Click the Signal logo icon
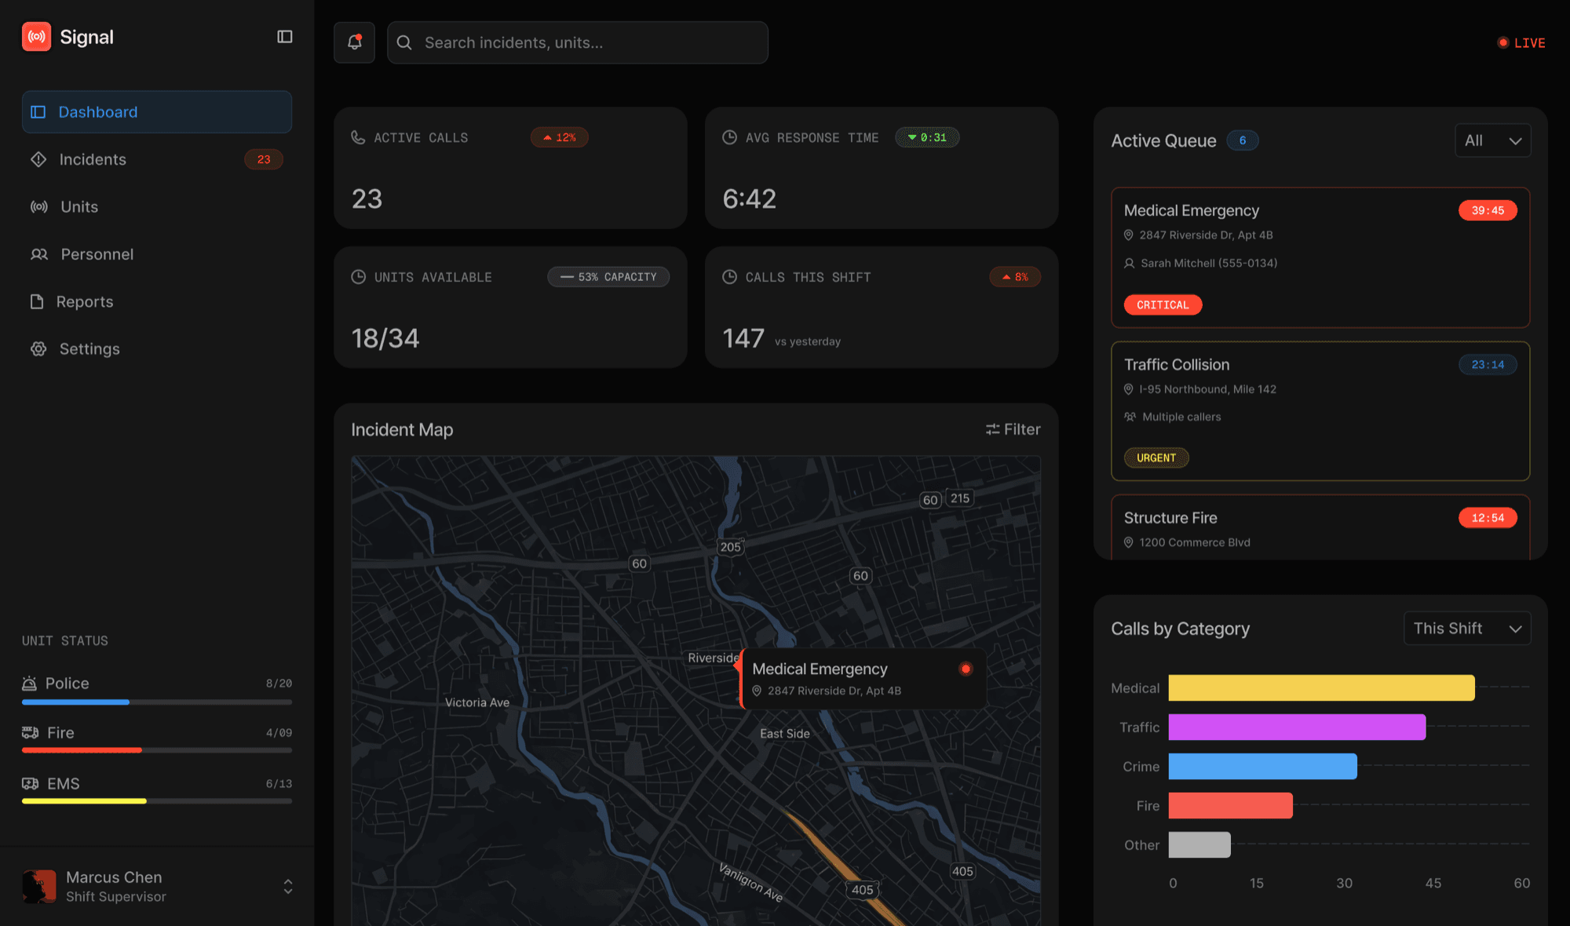Screen dimensions: 1570x926 [36, 37]
